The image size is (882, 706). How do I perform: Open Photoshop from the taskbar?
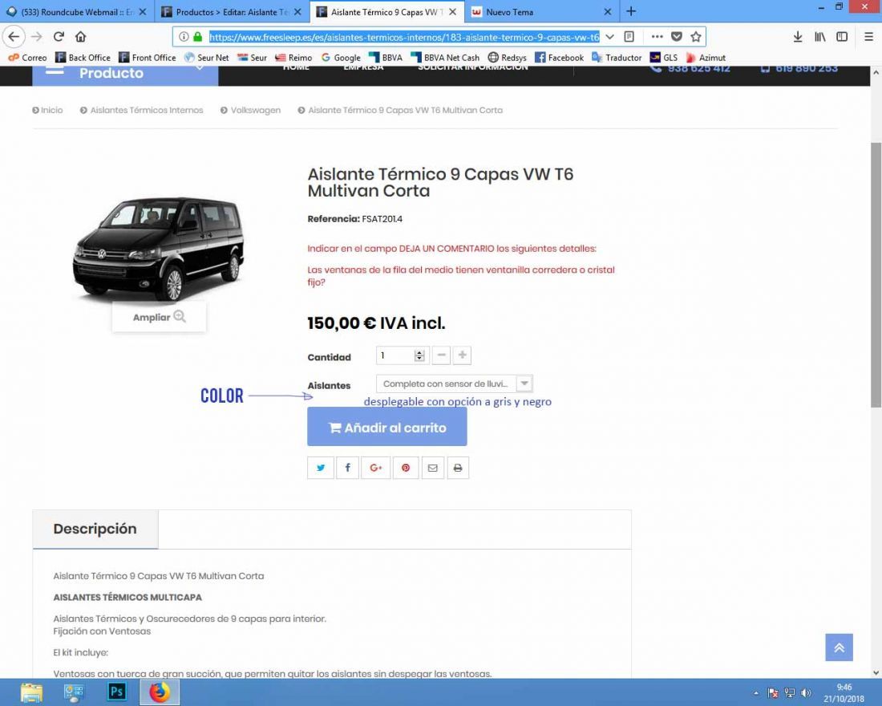pyautogui.click(x=117, y=692)
